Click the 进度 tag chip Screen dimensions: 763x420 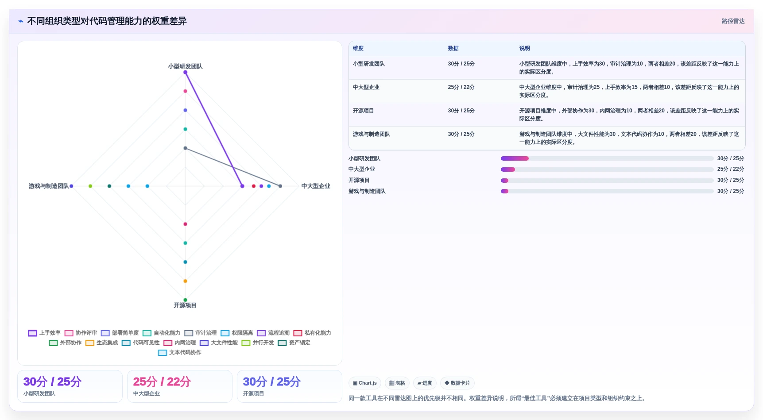(425, 383)
